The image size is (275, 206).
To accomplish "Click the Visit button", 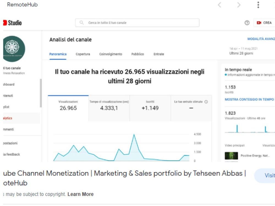I will 265,176.
